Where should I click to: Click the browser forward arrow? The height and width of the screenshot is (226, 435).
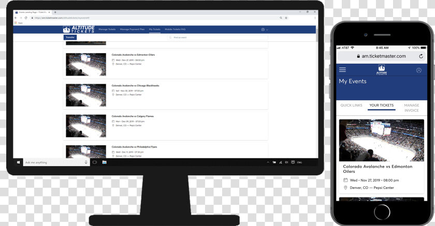tap(21, 18)
